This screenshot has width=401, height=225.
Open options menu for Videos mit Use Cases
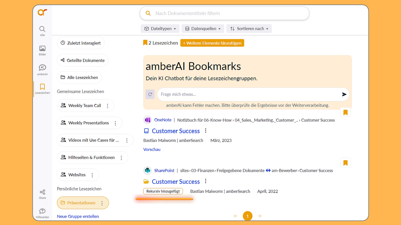(127, 140)
